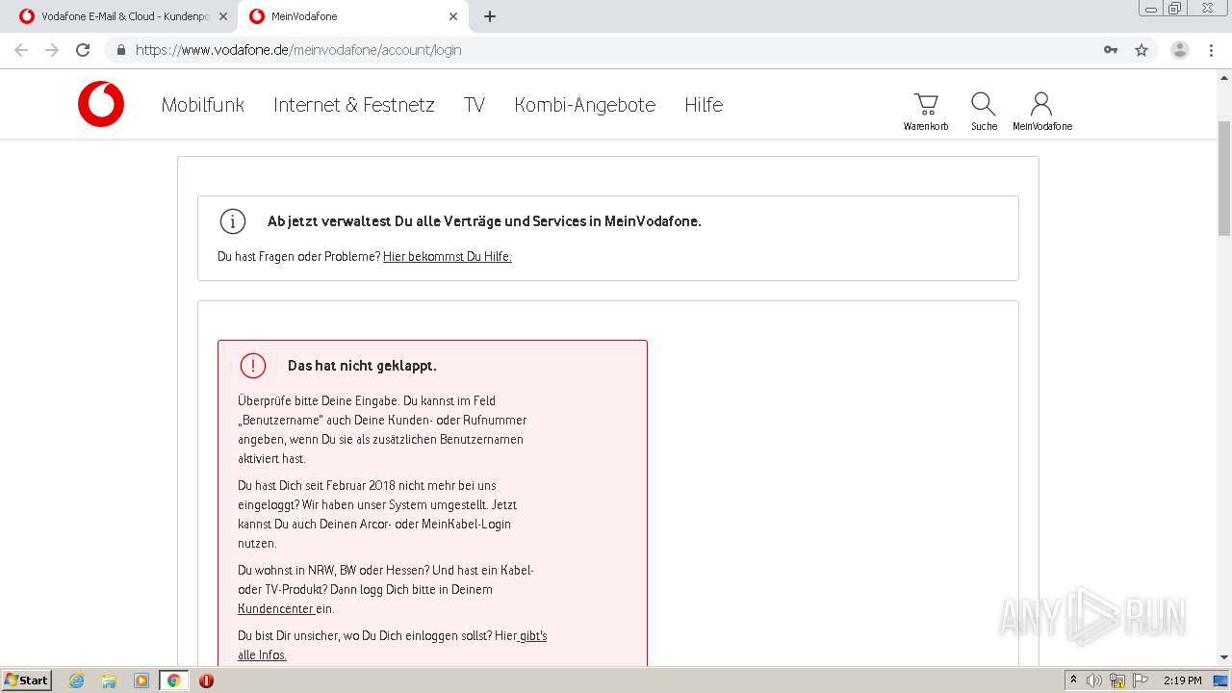Click the info circle icon in notice
This screenshot has height=693, width=1232.
pos(233,221)
